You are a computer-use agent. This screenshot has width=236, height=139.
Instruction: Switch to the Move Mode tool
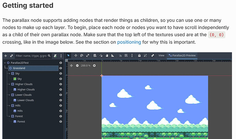click(x=76, y=56)
